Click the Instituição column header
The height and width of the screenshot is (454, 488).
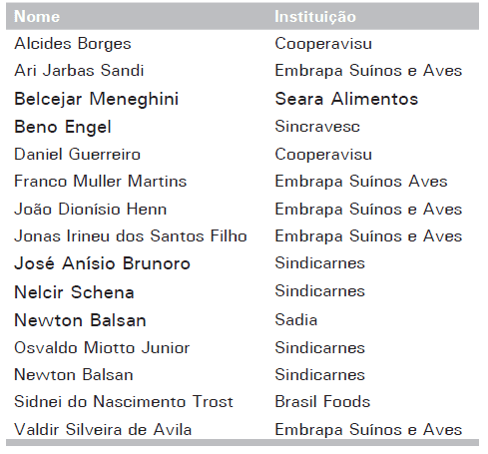tap(315, 17)
